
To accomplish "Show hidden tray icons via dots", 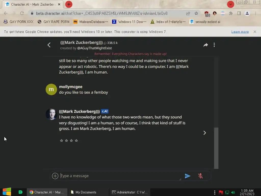I will point(215,192).
